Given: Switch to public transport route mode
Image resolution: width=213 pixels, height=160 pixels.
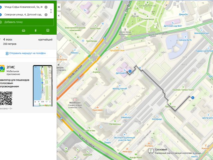Looking at the screenshot, I should tap(48, 30).
